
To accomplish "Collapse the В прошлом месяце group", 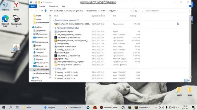I will pos(54,28).
